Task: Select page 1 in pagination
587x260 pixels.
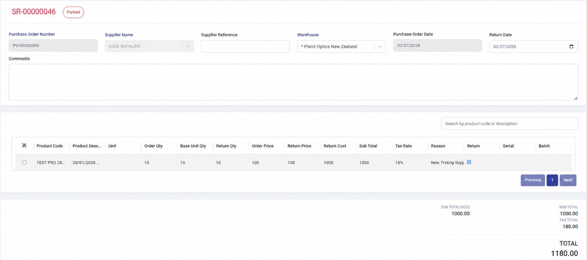Action: coord(552,180)
